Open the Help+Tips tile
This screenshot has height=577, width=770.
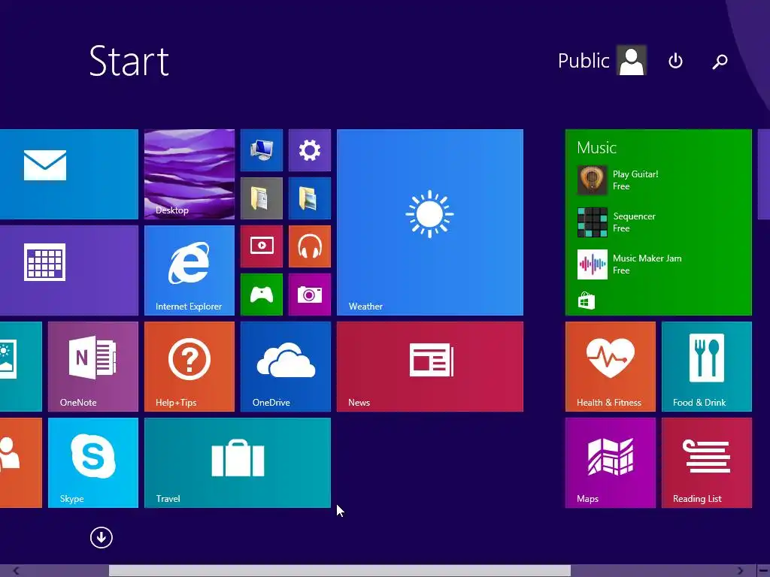click(x=189, y=367)
